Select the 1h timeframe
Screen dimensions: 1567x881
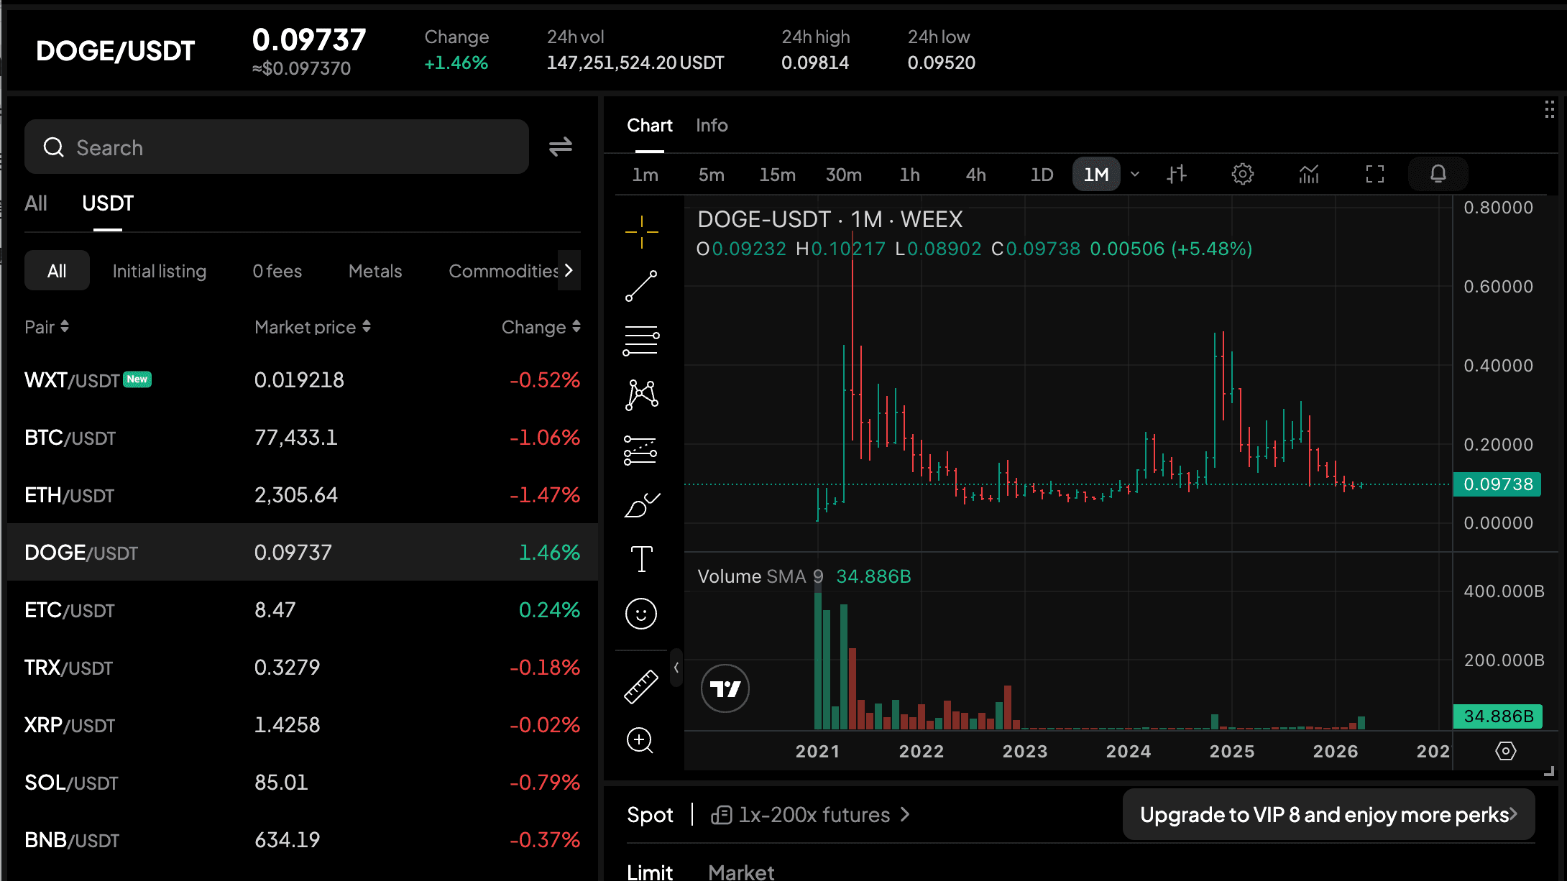click(910, 175)
